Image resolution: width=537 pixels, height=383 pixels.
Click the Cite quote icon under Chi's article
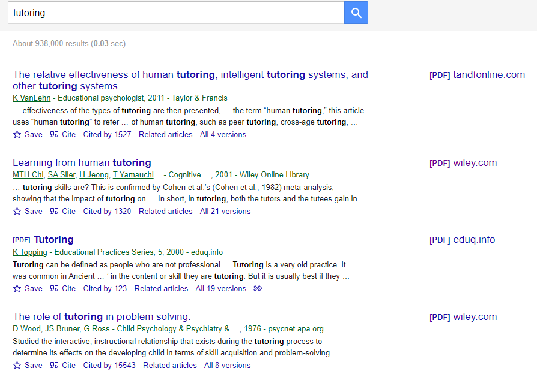coord(55,211)
